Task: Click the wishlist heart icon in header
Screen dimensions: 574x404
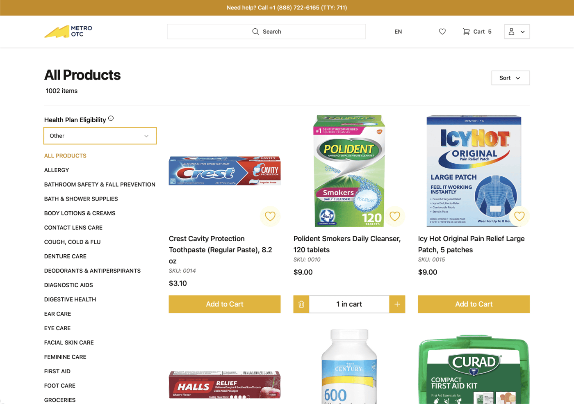Action: [x=442, y=32]
